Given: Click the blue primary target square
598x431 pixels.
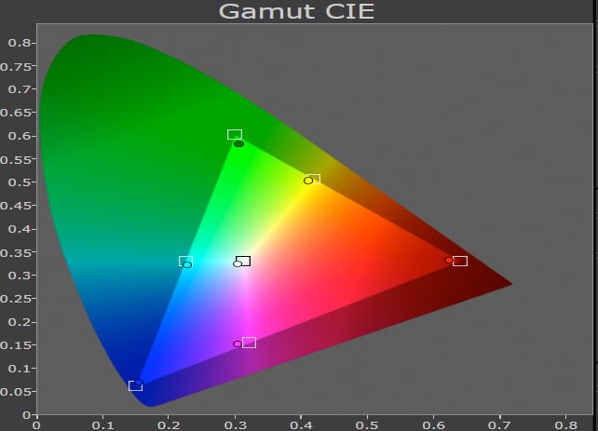Looking at the screenshot, I should (135, 385).
